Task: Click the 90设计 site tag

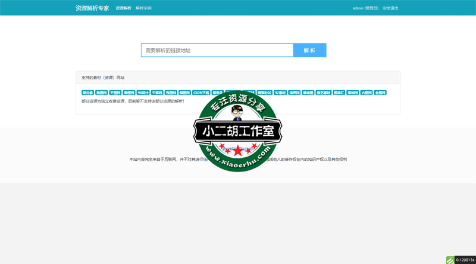Action: [x=143, y=93]
